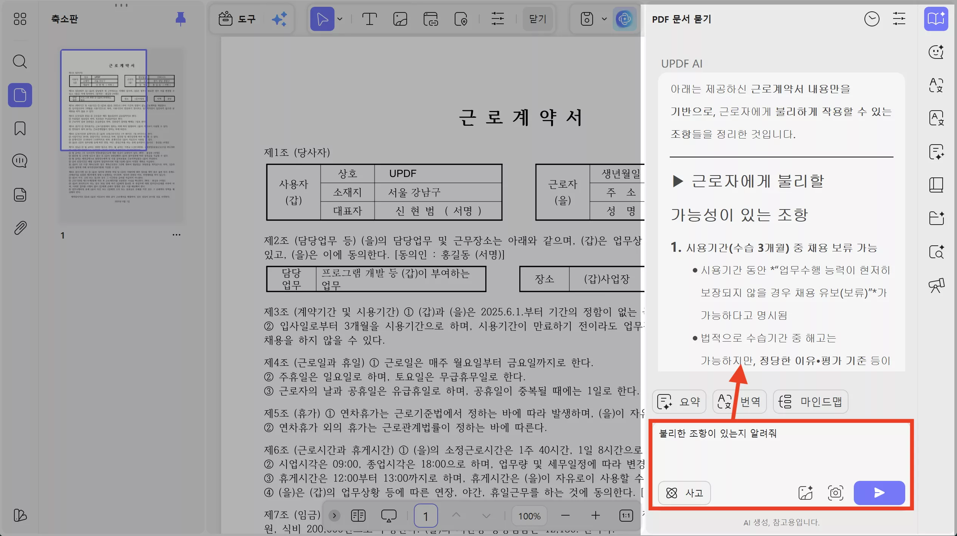Select the Link tool
Screen dimensions: 957x536
coord(431,18)
